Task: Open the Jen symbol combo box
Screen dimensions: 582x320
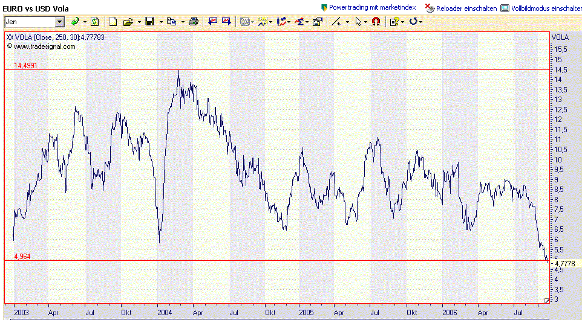Action: coord(34,22)
